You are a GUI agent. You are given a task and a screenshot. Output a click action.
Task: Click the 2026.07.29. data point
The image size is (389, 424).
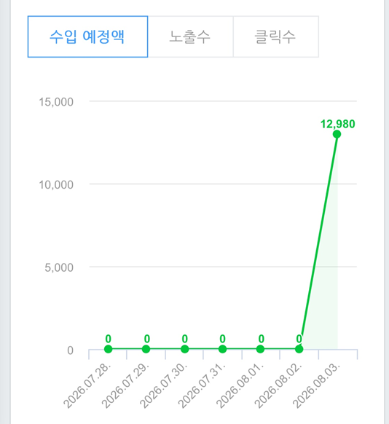tap(146, 349)
